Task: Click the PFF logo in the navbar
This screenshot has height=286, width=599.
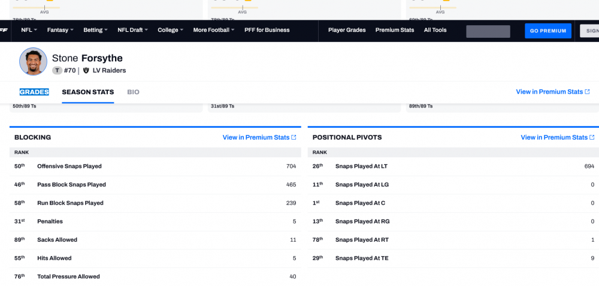Action: (4, 30)
